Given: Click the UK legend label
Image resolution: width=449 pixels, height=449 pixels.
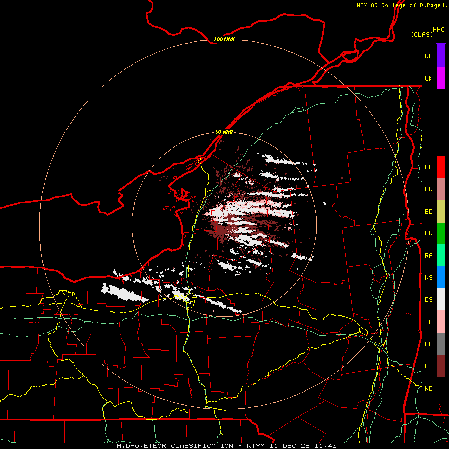Looking at the screenshot, I should [x=428, y=78].
